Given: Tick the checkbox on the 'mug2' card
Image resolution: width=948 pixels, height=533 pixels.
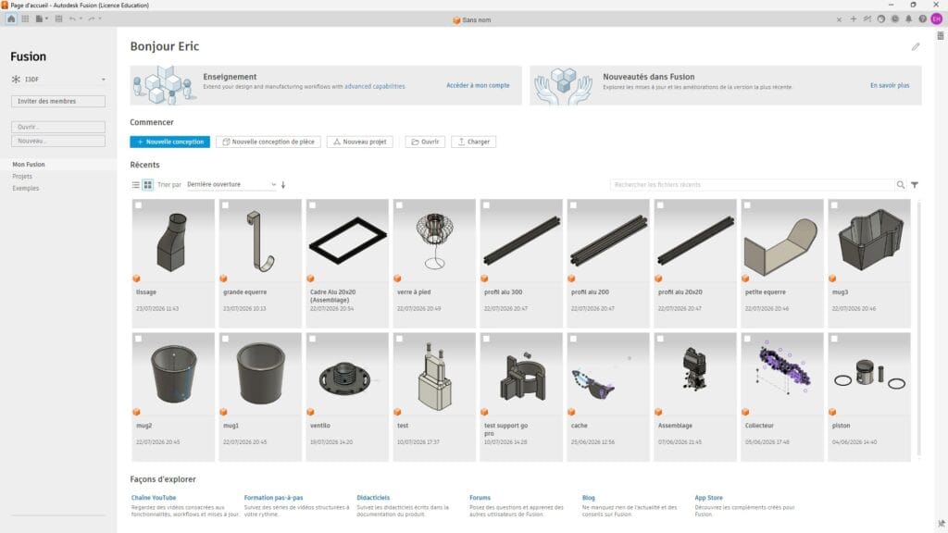Looking at the screenshot, I should [x=139, y=339].
